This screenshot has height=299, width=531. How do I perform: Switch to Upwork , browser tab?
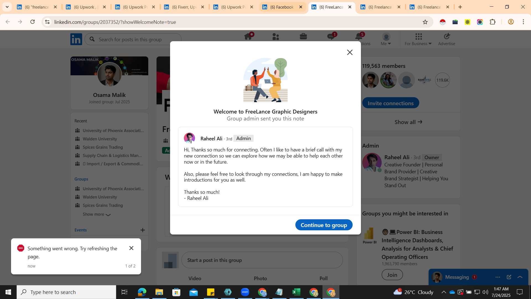86,7
